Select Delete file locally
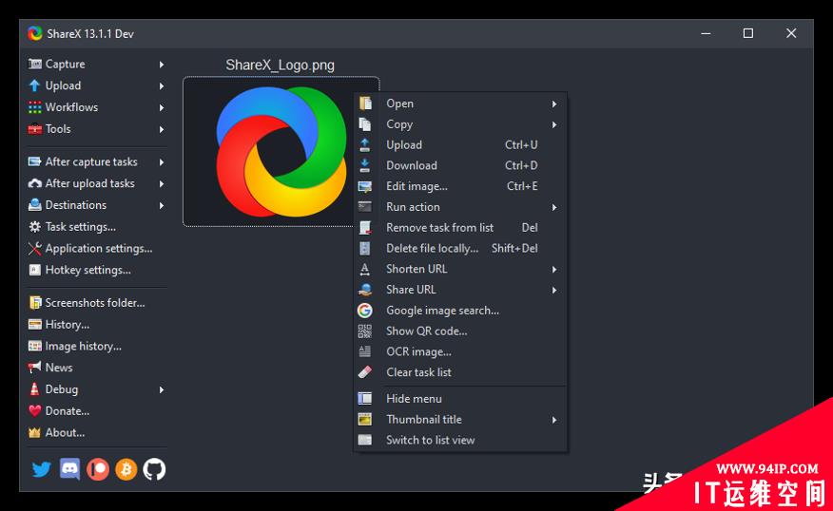Image resolution: width=833 pixels, height=511 pixels. click(460, 248)
